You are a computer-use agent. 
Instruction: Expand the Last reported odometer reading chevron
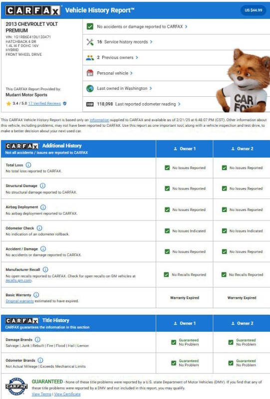(179, 104)
